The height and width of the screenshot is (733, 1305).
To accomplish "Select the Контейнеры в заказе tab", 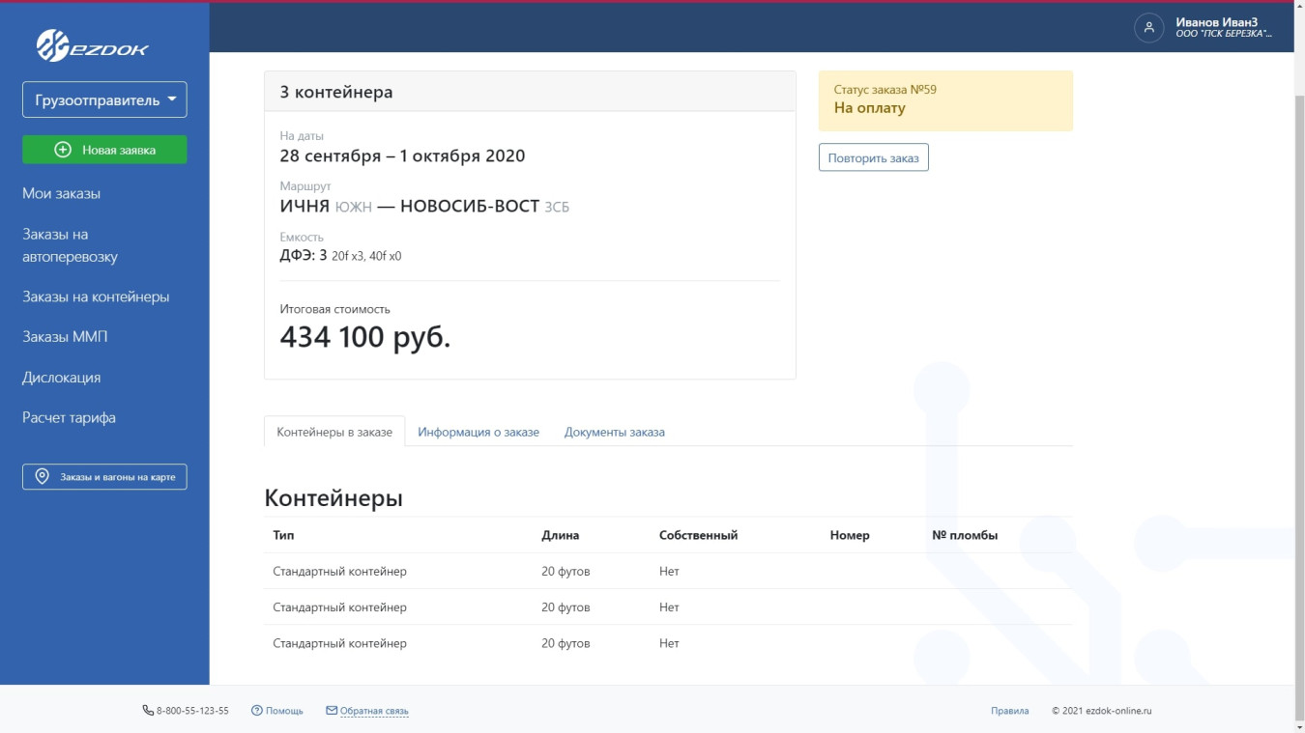I will [x=334, y=432].
